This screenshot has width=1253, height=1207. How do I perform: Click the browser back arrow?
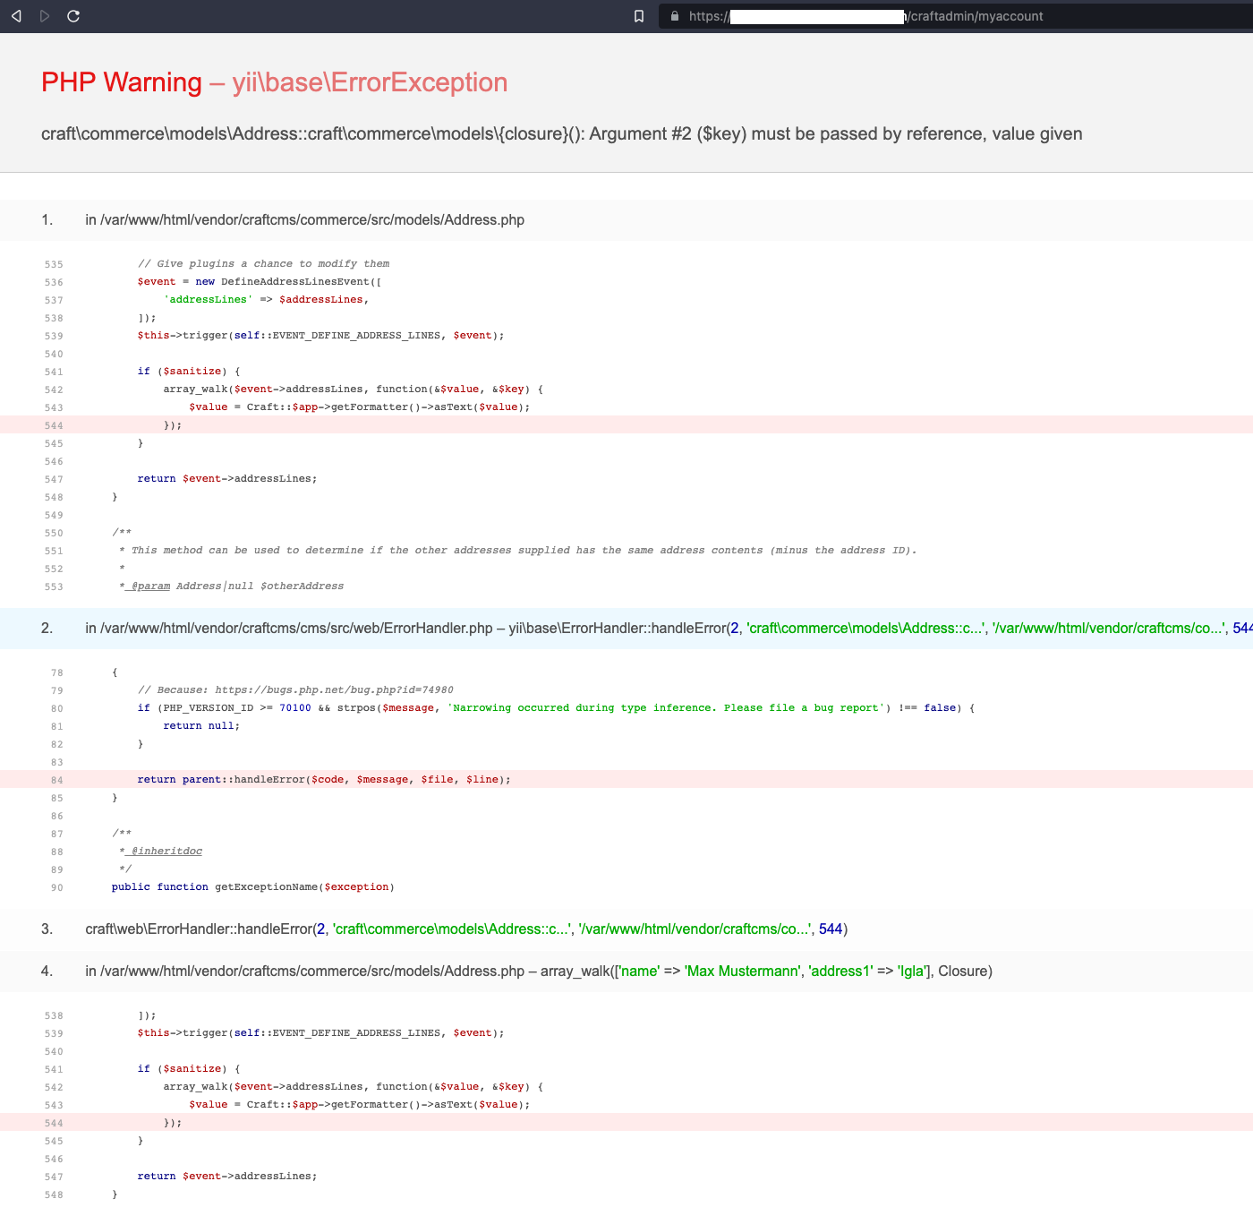(16, 16)
